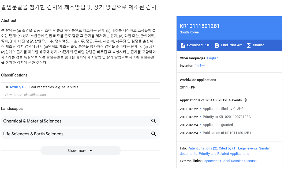The width and height of the screenshot is (284, 169).
Task: Open Espacenet external link
Action: [x=210, y=161]
